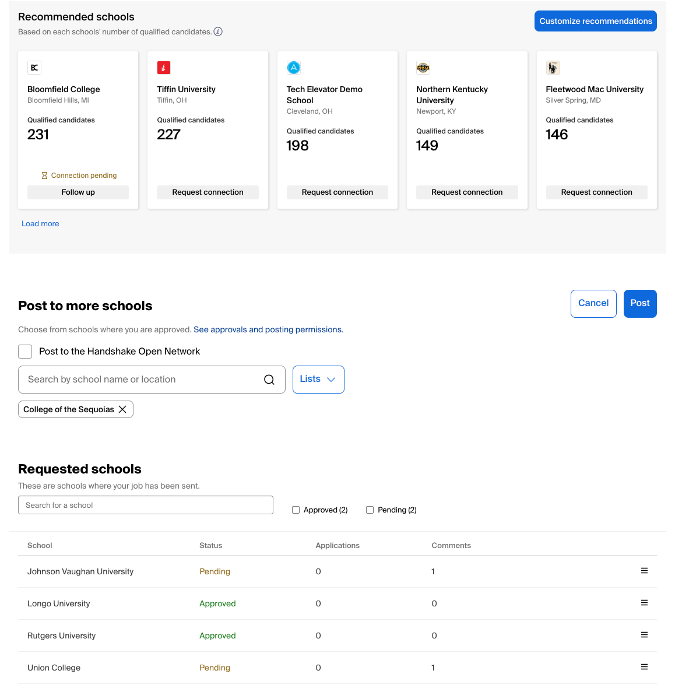This screenshot has height=695, width=682.
Task: Click the Bloomfield College logo
Action: tap(34, 68)
